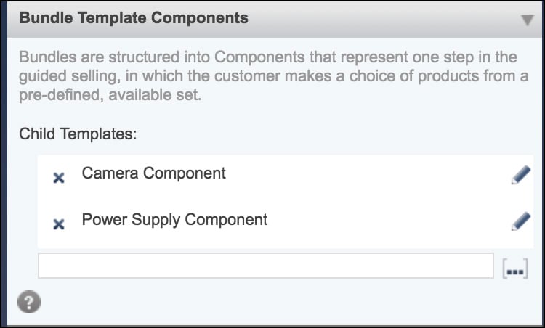Open help via question mark icon
This screenshot has width=545, height=328.
(29, 302)
